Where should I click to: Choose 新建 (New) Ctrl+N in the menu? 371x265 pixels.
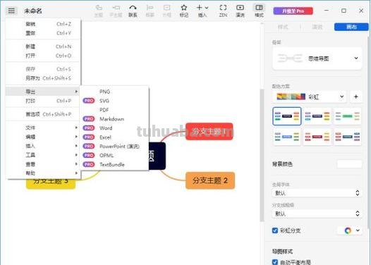click(43, 47)
